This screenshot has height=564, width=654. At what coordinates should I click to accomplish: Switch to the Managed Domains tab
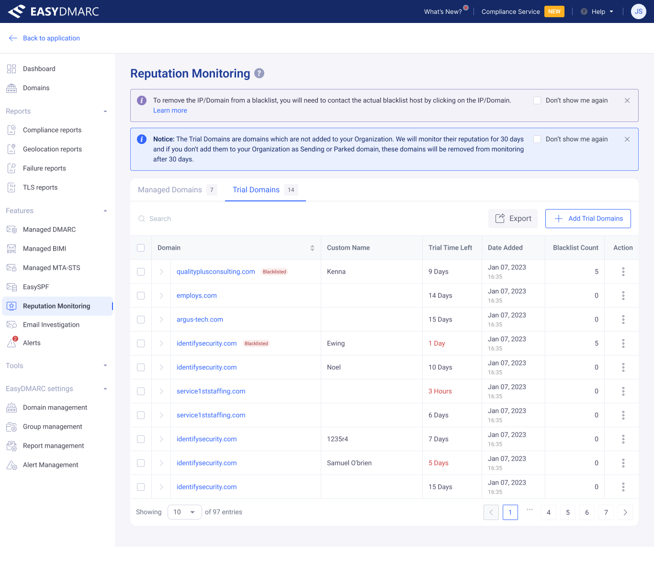point(178,190)
